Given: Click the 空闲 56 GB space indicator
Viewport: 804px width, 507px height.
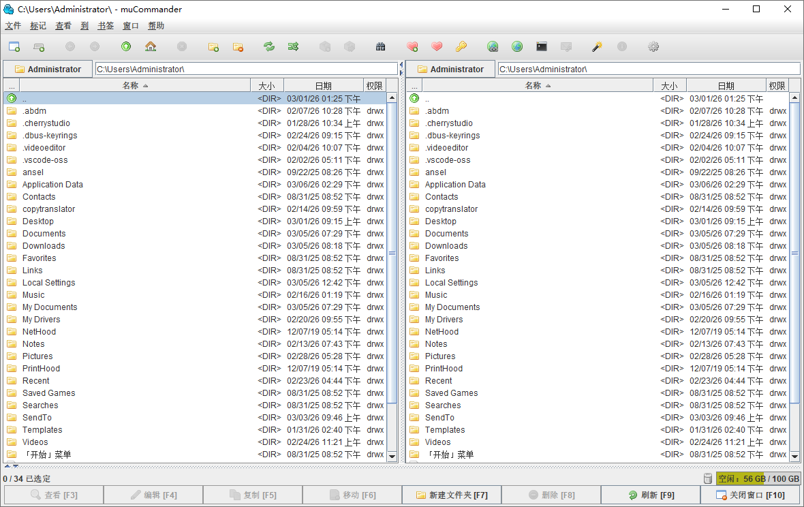Looking at the screenshot, I should click(758, 478).
